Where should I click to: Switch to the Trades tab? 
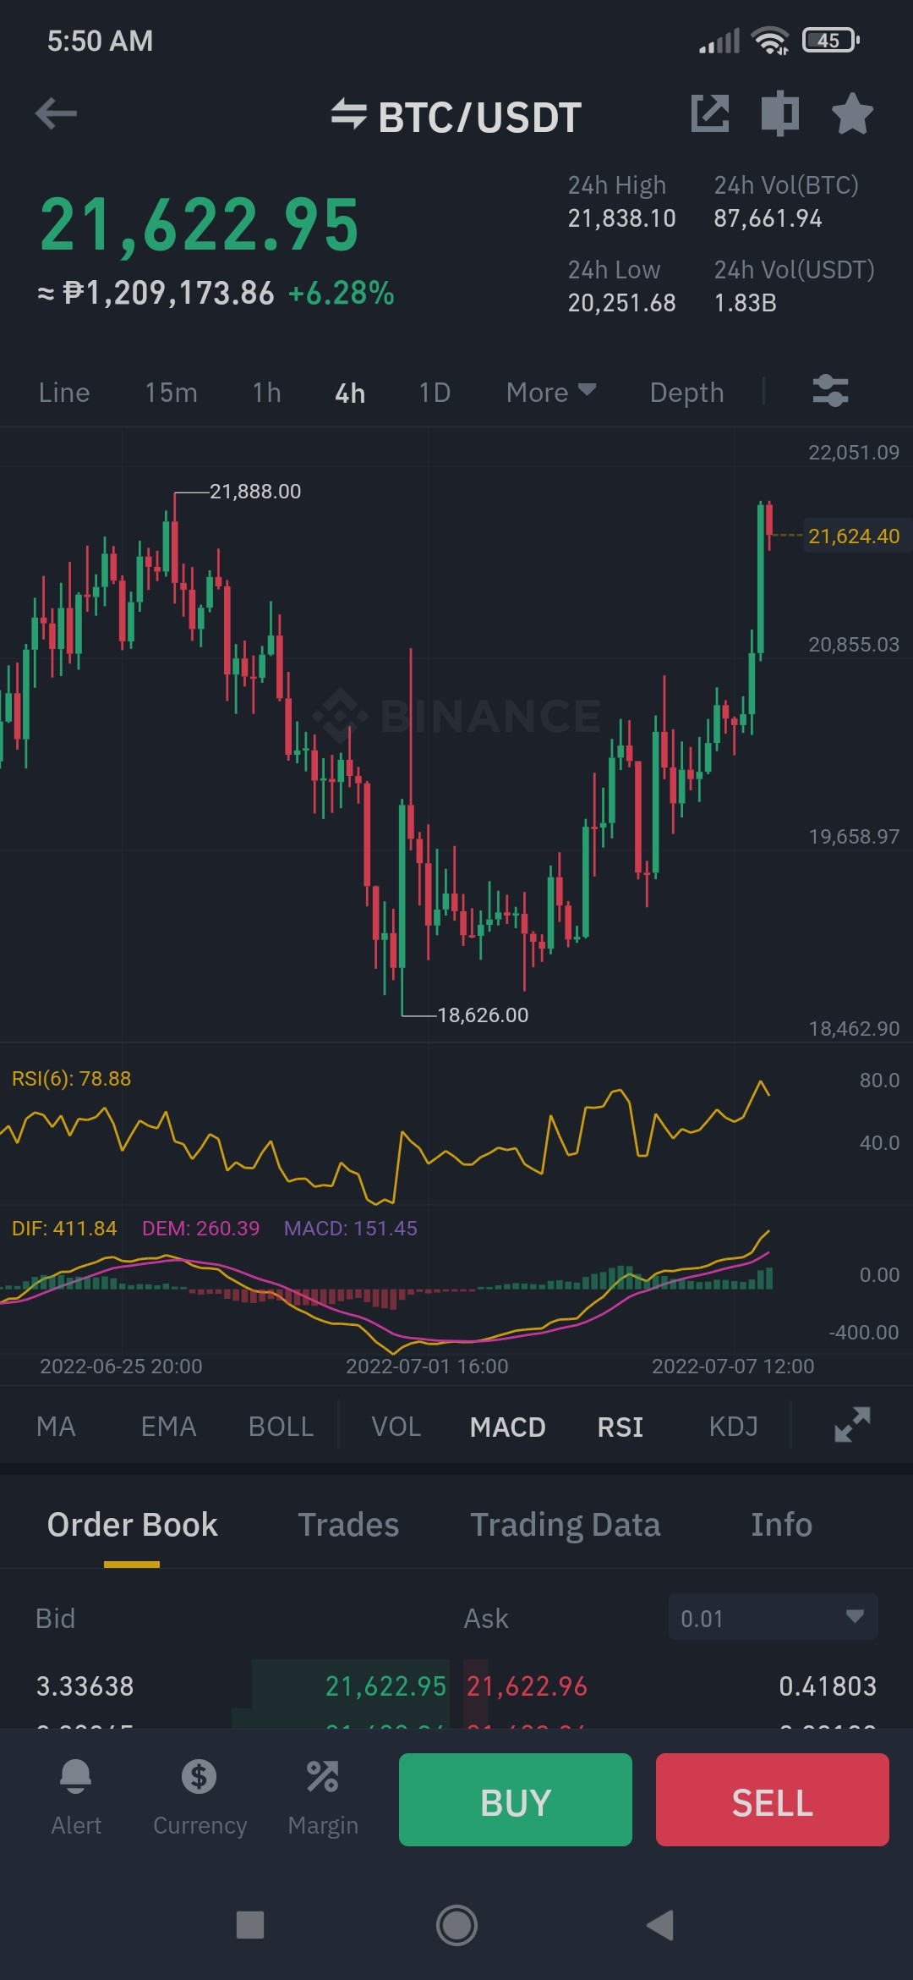[348, 1525]
